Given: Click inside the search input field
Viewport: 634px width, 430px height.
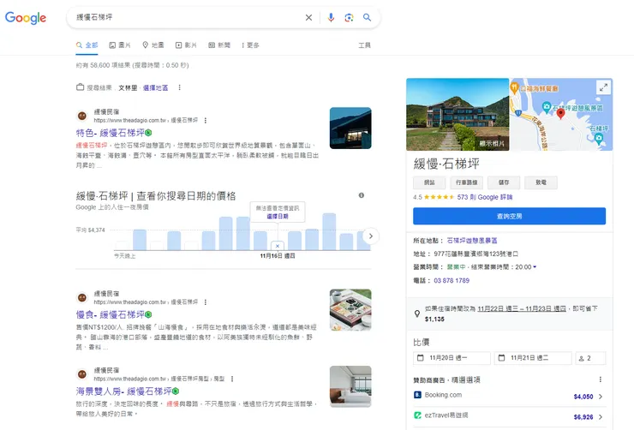Looking at the screenshot, I should (188, 17).
